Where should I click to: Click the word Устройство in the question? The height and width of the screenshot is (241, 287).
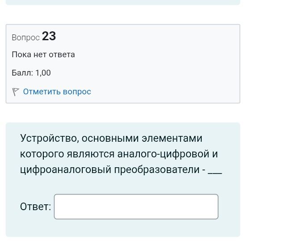pyautogui.click(x=50, y=138)
